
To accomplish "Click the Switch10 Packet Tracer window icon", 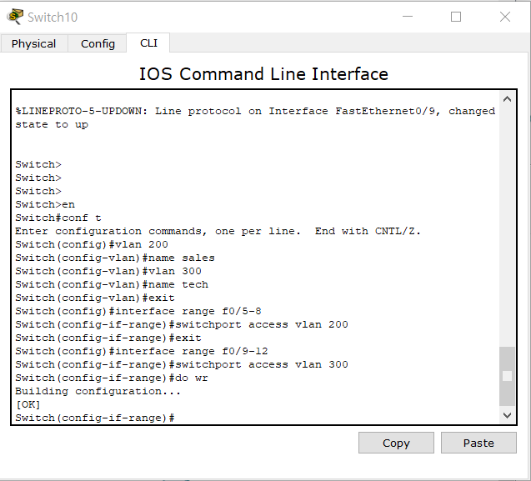I will point(15,17).
